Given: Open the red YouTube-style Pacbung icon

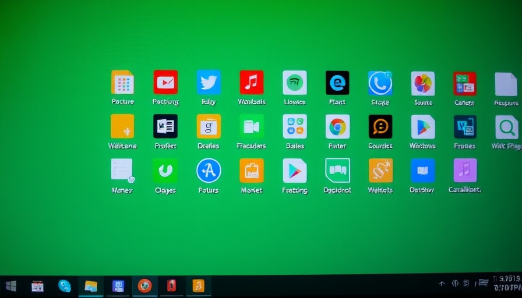Looking at the screenshot, I should [x=165, y=82].
